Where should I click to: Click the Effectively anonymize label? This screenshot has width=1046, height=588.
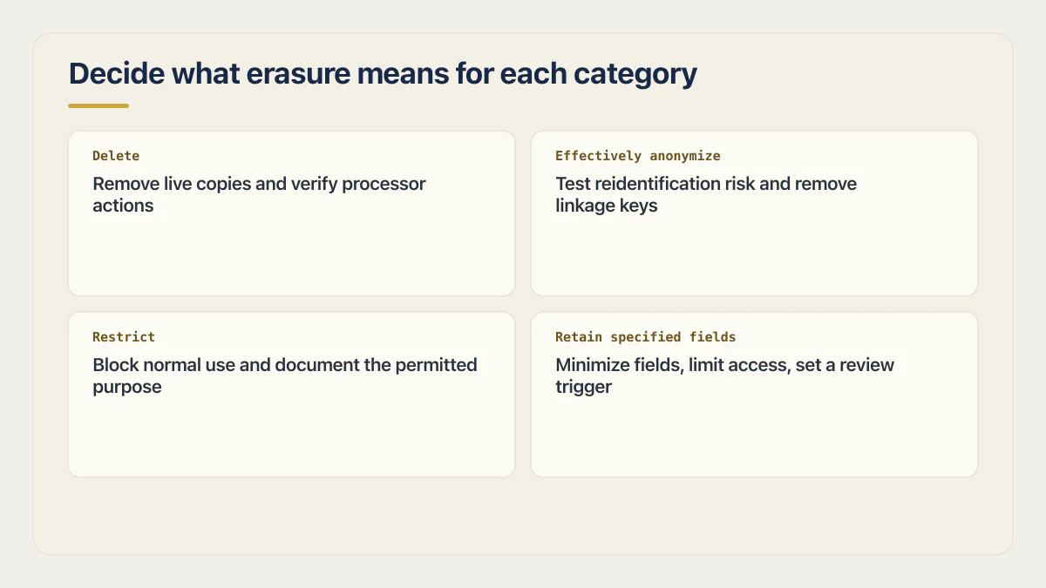638,156
